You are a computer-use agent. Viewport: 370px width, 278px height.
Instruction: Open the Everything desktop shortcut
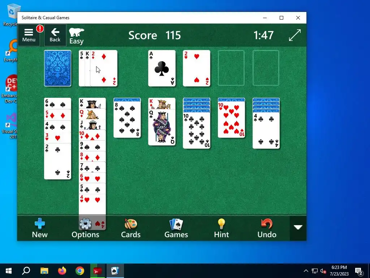pyautogui.click(x=10, y=51)
